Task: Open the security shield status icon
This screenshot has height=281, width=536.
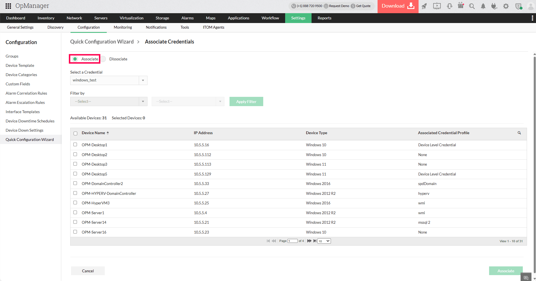Action: pyautogui.click(x=519, y=6)
